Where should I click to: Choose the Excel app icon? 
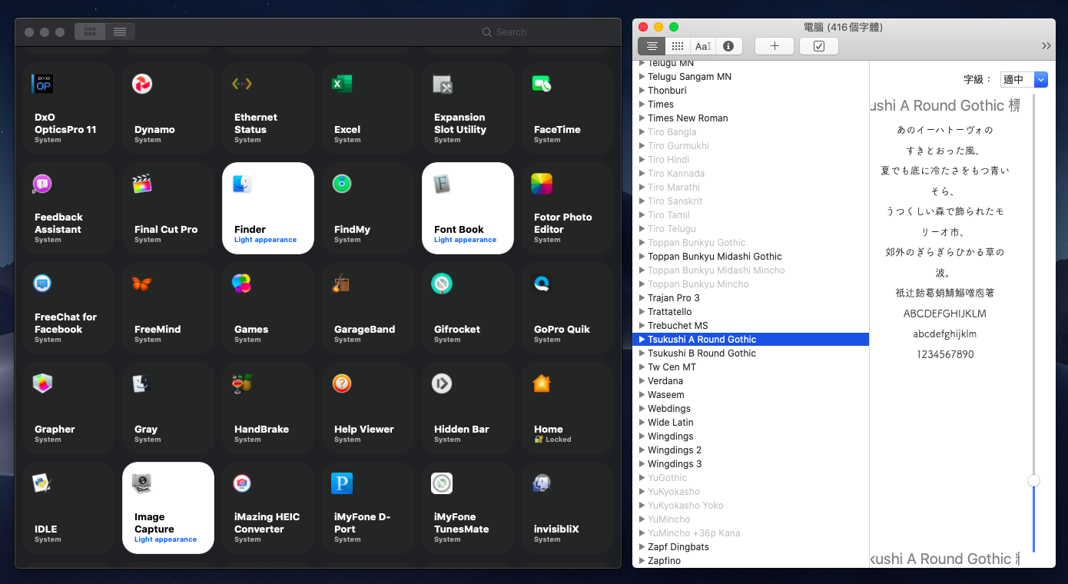click(x=342, y=83)
